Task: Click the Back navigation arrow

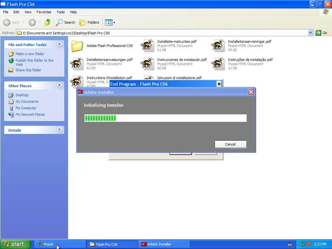Action: click(7, 22)
